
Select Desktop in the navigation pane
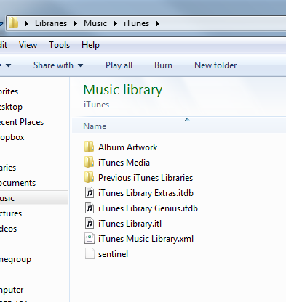(x=11, y=107)
